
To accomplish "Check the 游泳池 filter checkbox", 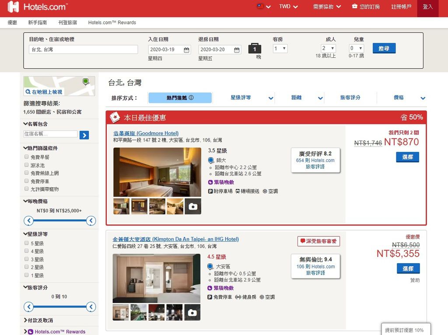I will pos(27,165).
